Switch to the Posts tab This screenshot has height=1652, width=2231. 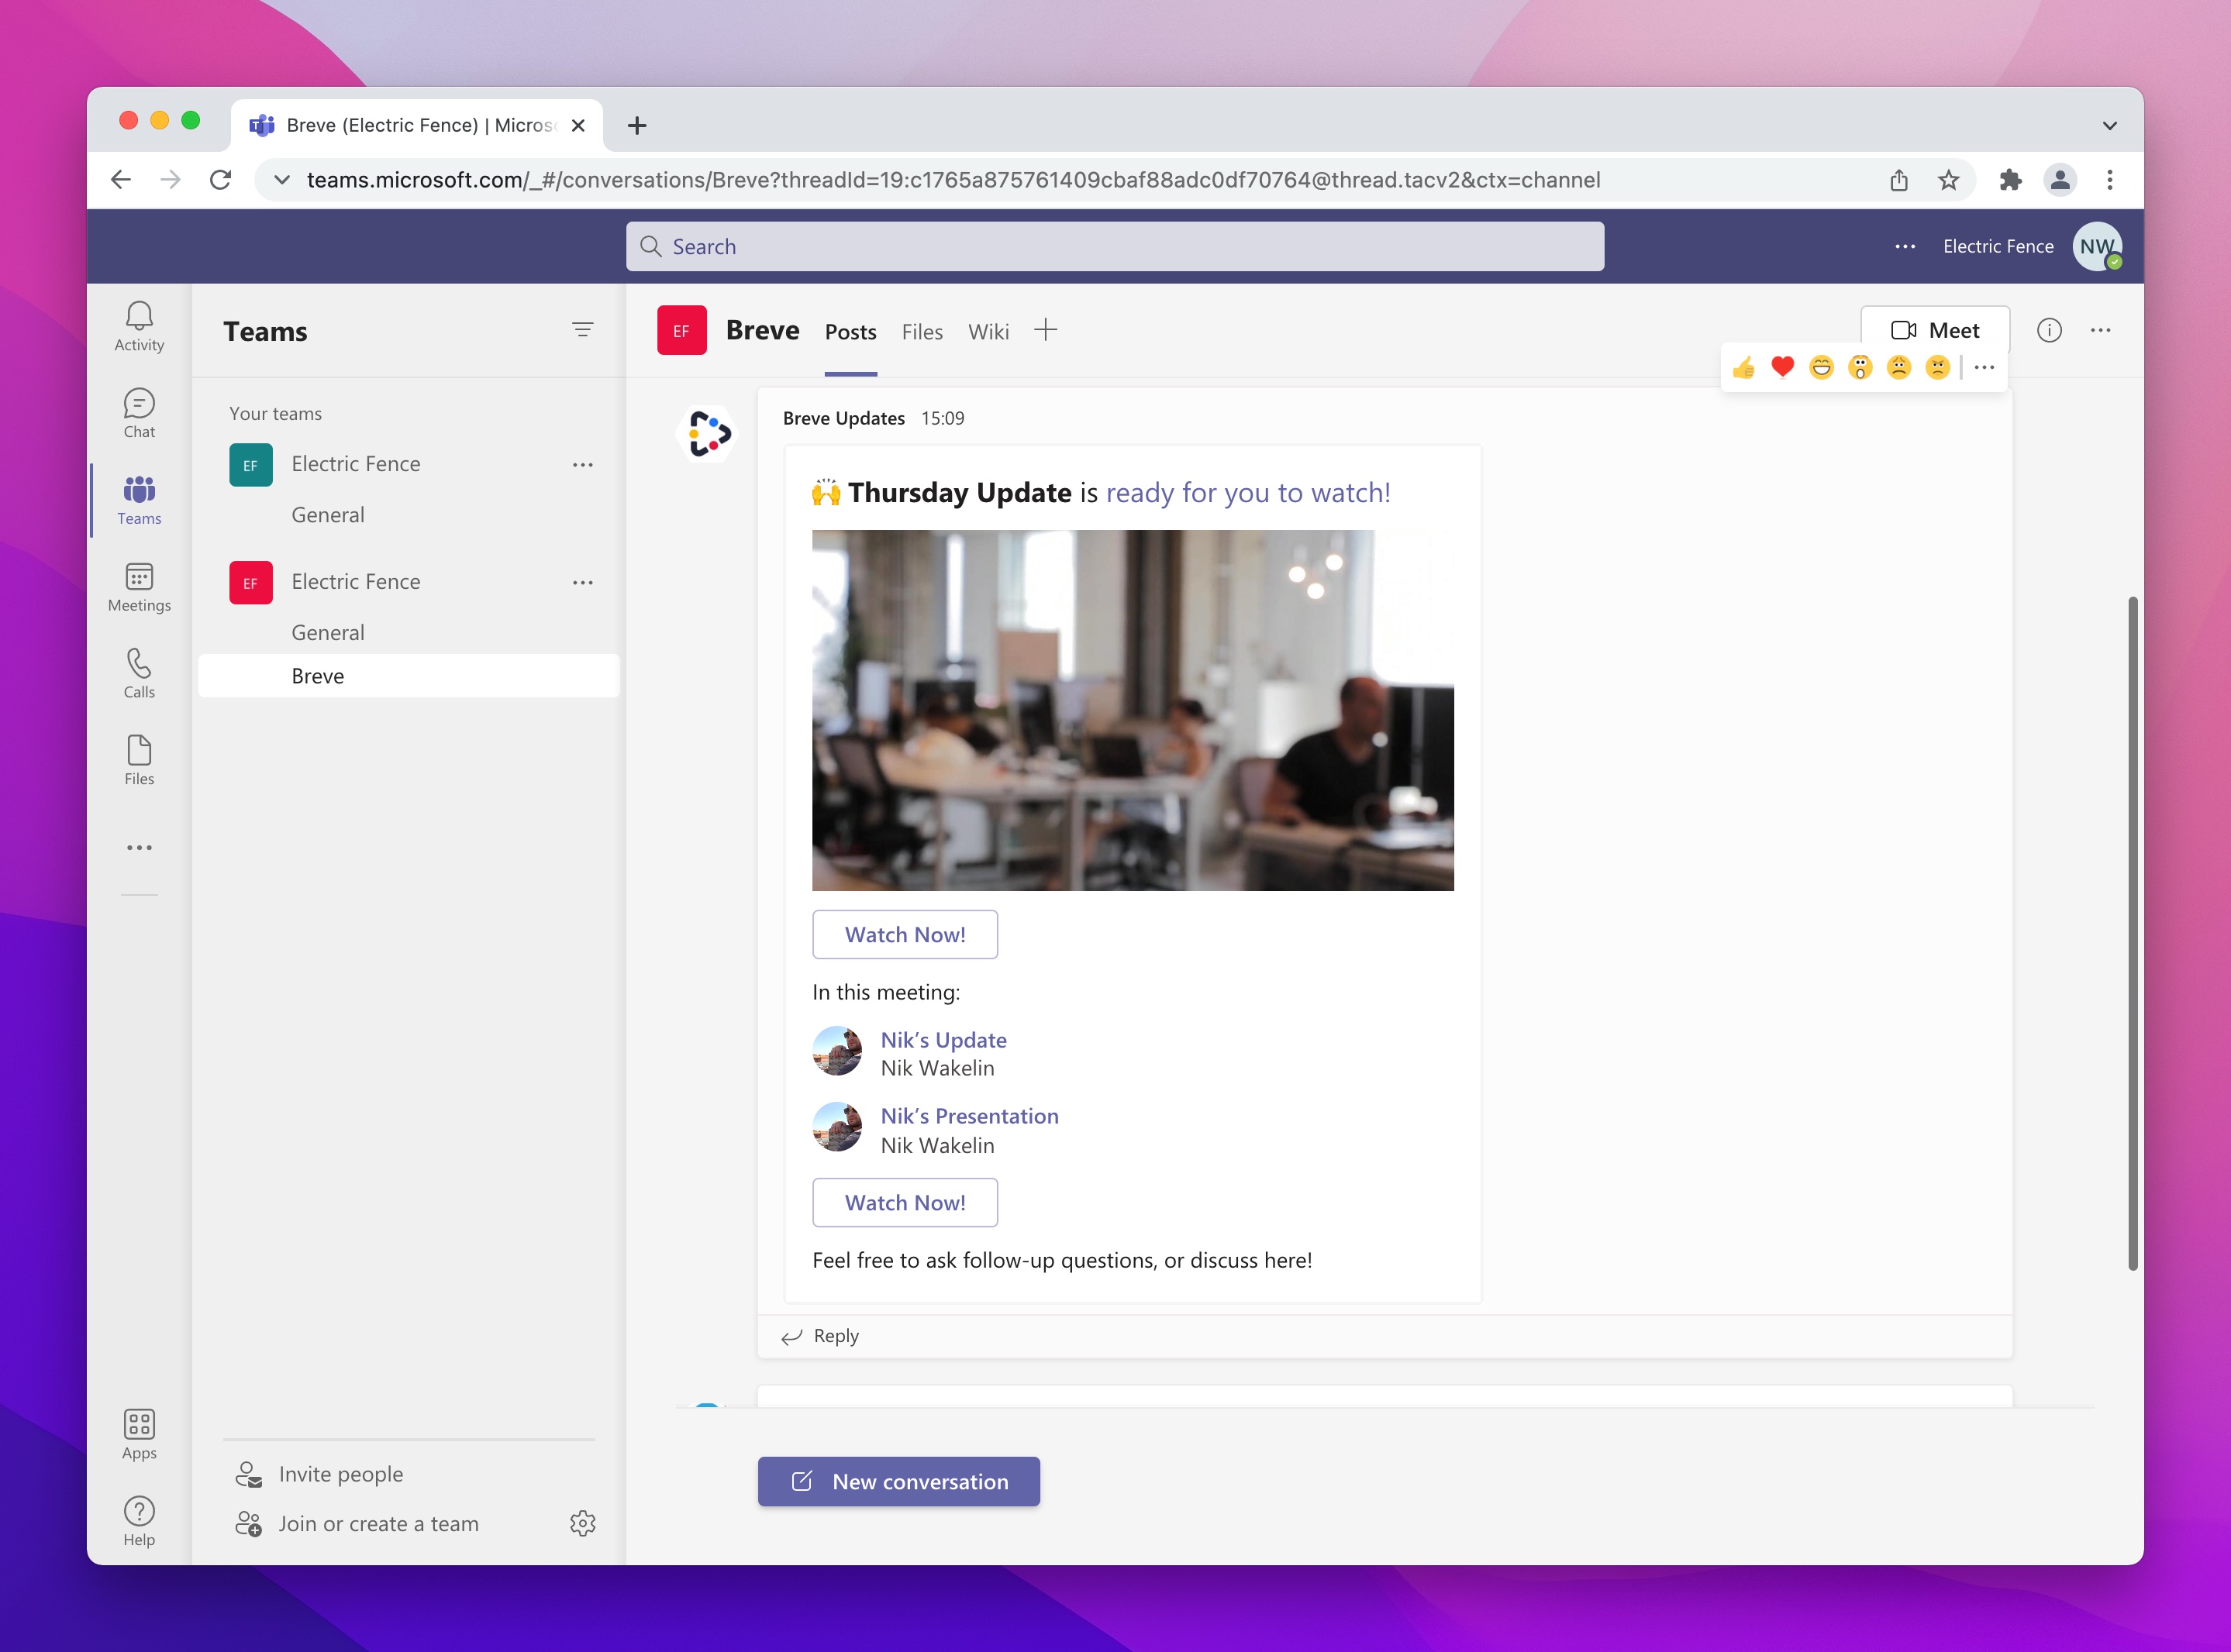(x=850, y=332)
